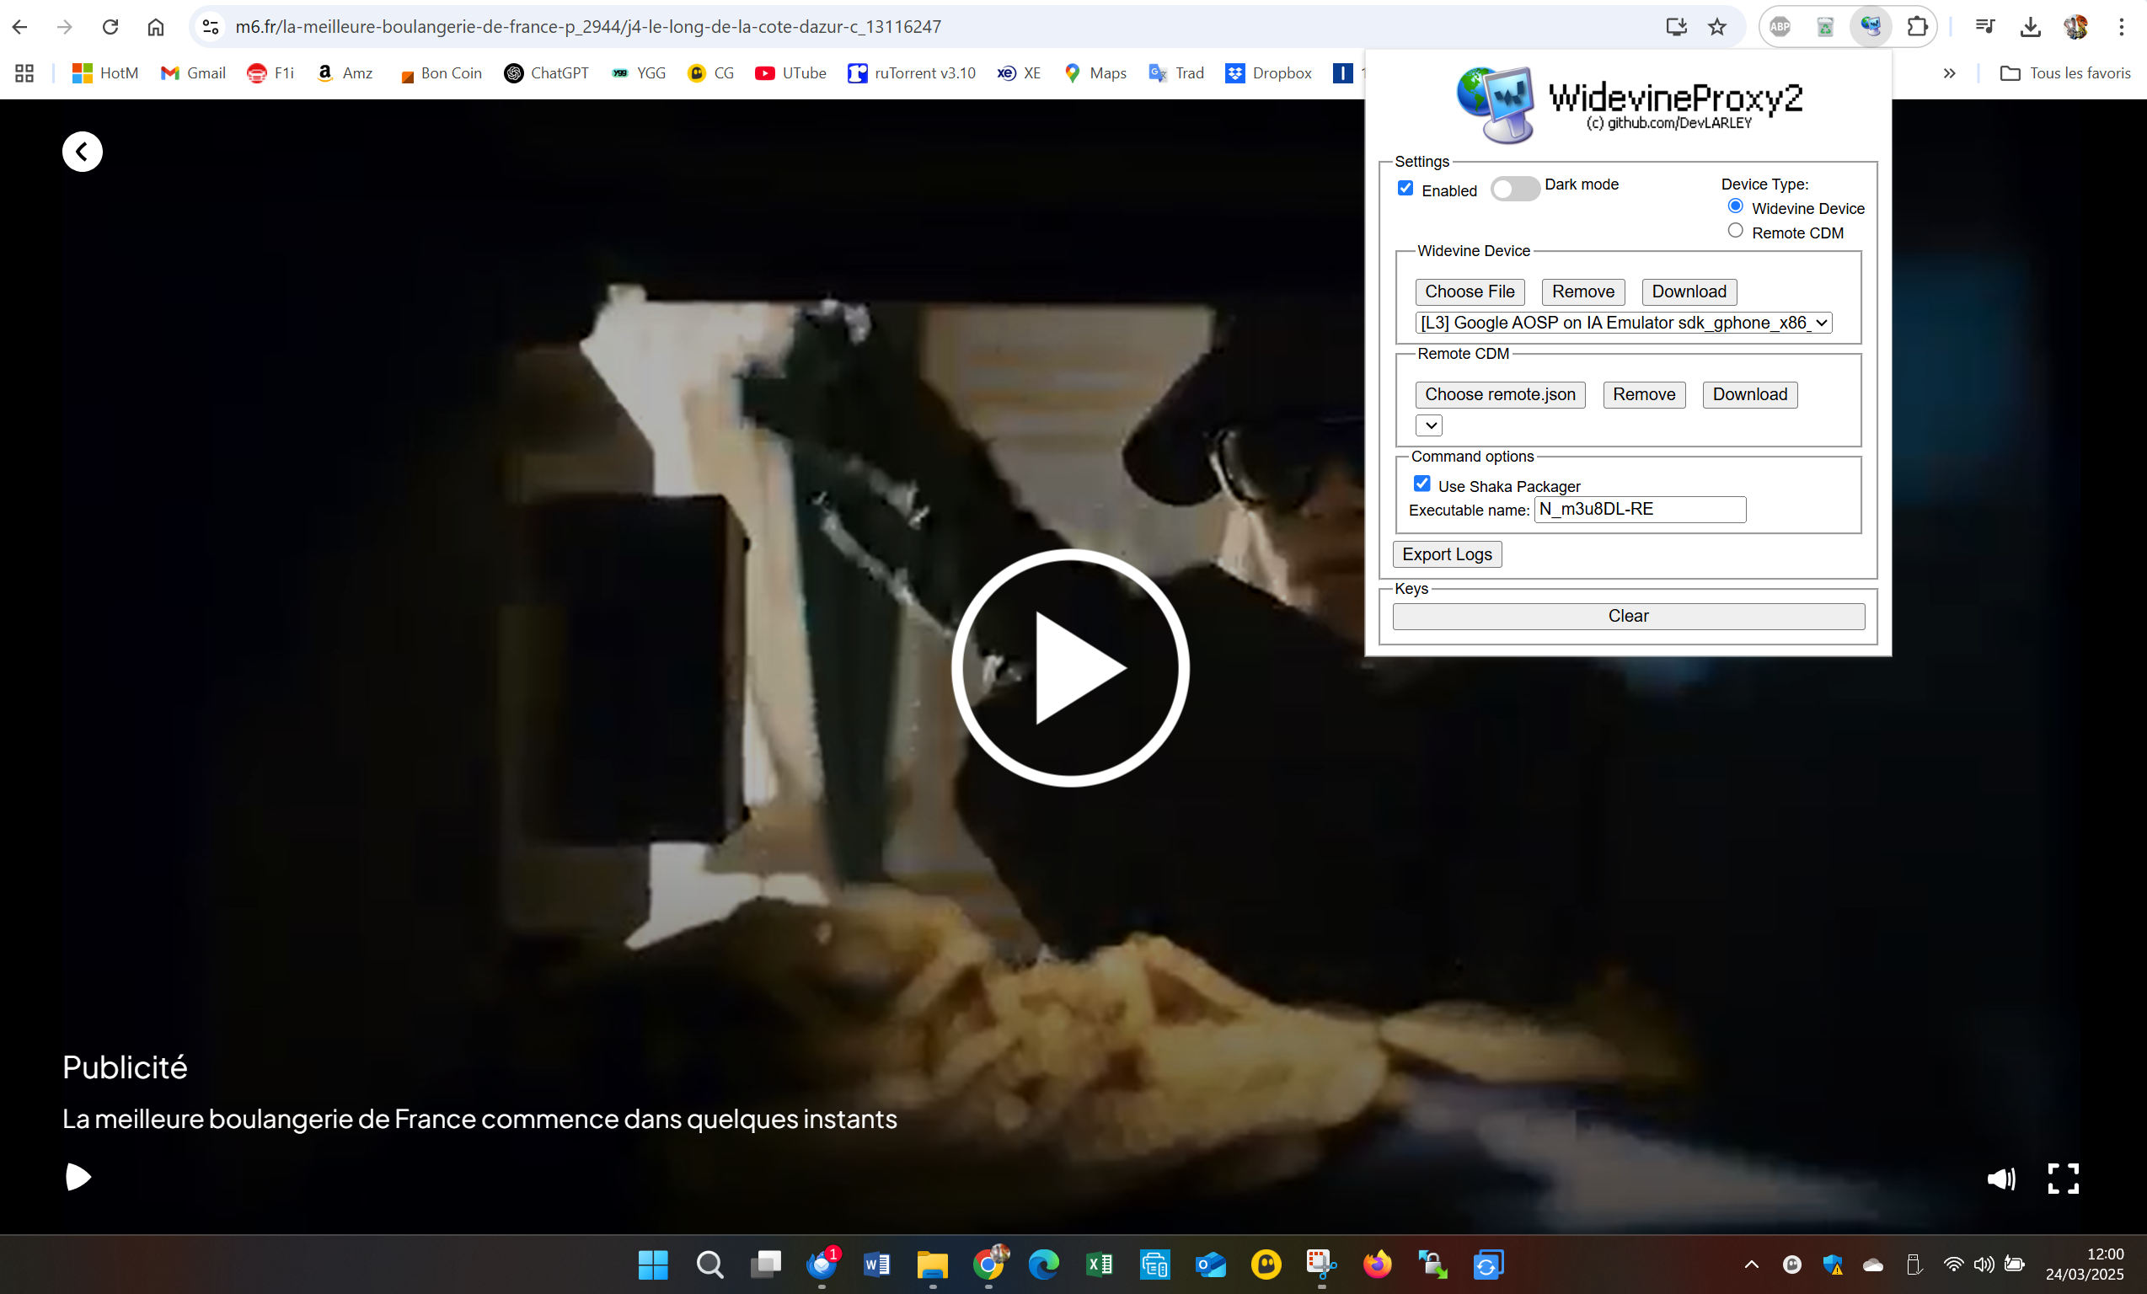Screen dimensions: 2147x1294
Task: Open the Extensions puzzle piece menu
Action: tap(1917, 27)
